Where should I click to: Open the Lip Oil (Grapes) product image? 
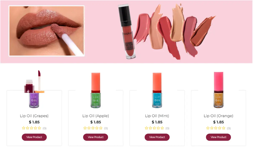point(34,89)
